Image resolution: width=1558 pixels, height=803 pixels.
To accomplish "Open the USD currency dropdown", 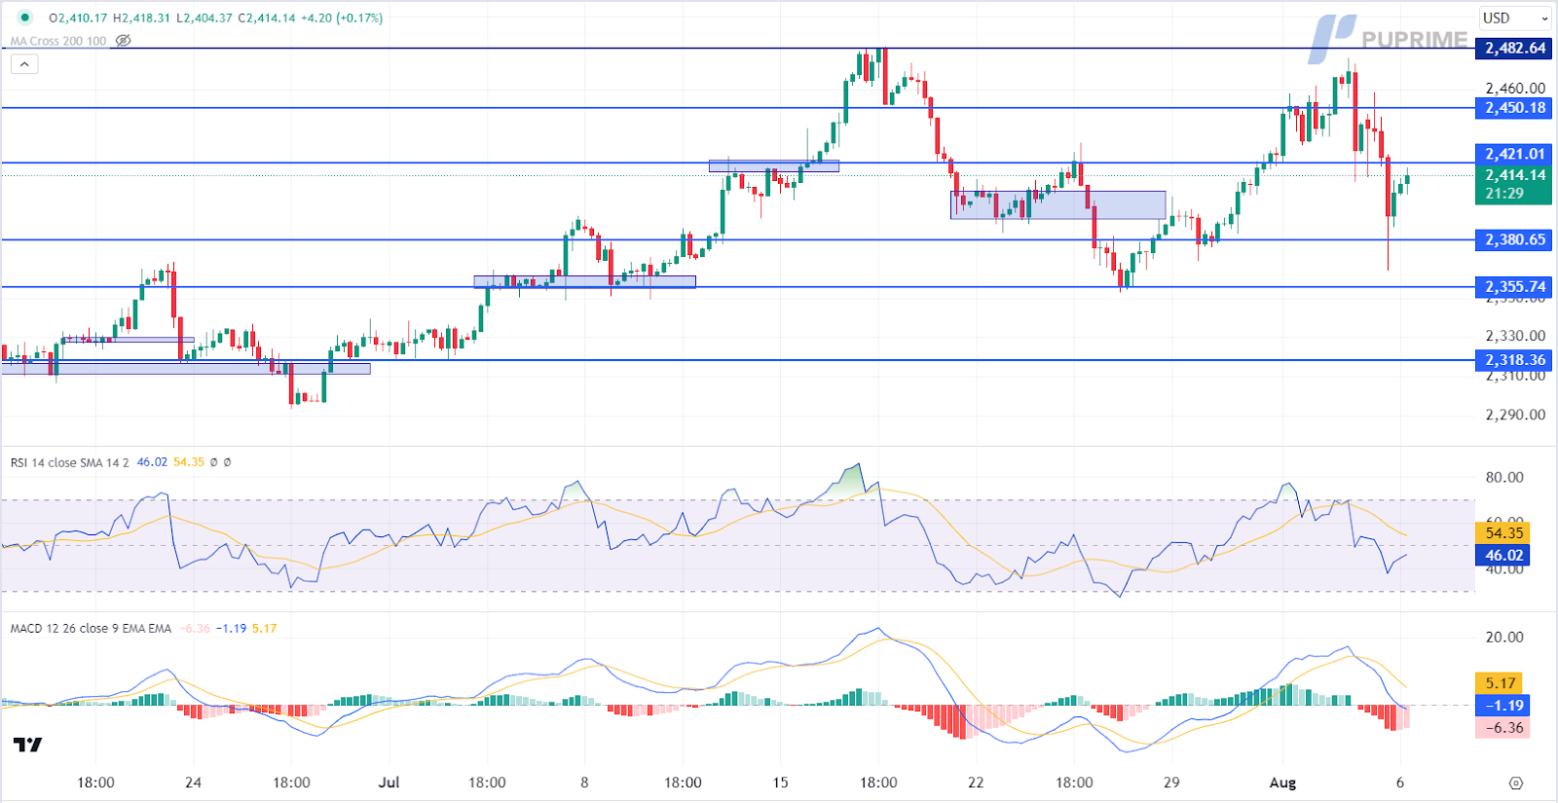I will pyautogui.click(x=1514, y=18).
